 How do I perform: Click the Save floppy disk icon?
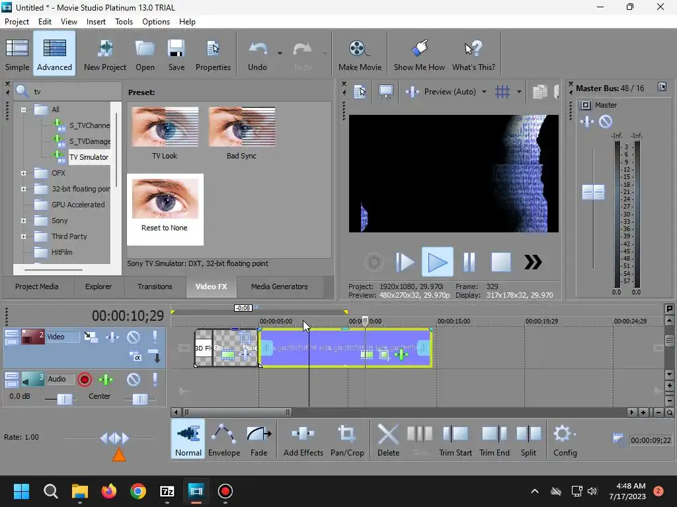(x=176, y=48)
